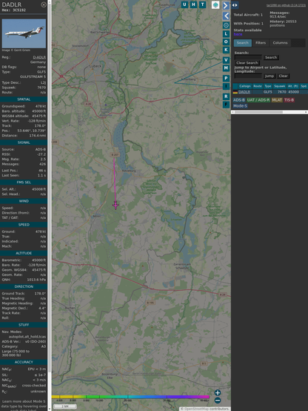Screen dimensions: 308x411
Task: Expand the sidebar with right chevron
Action: (x=226, y=5)
